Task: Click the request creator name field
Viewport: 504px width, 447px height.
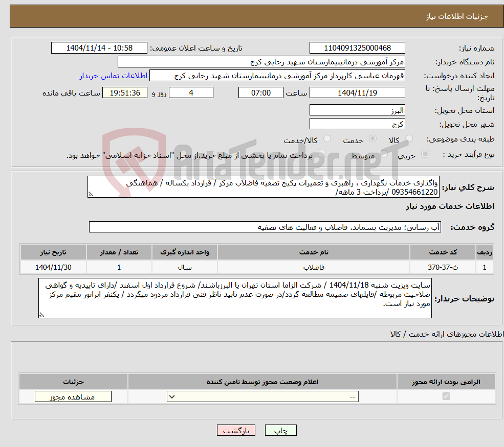Action: point(277,76)
